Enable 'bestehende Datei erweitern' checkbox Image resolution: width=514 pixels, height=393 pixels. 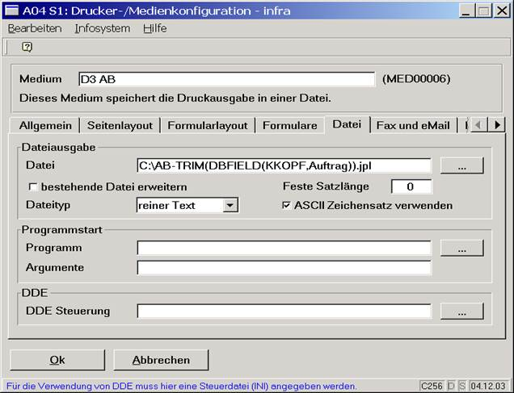tap(32, 187)
